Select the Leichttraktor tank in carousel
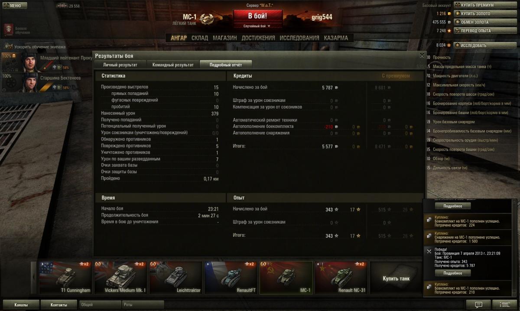 175,278
